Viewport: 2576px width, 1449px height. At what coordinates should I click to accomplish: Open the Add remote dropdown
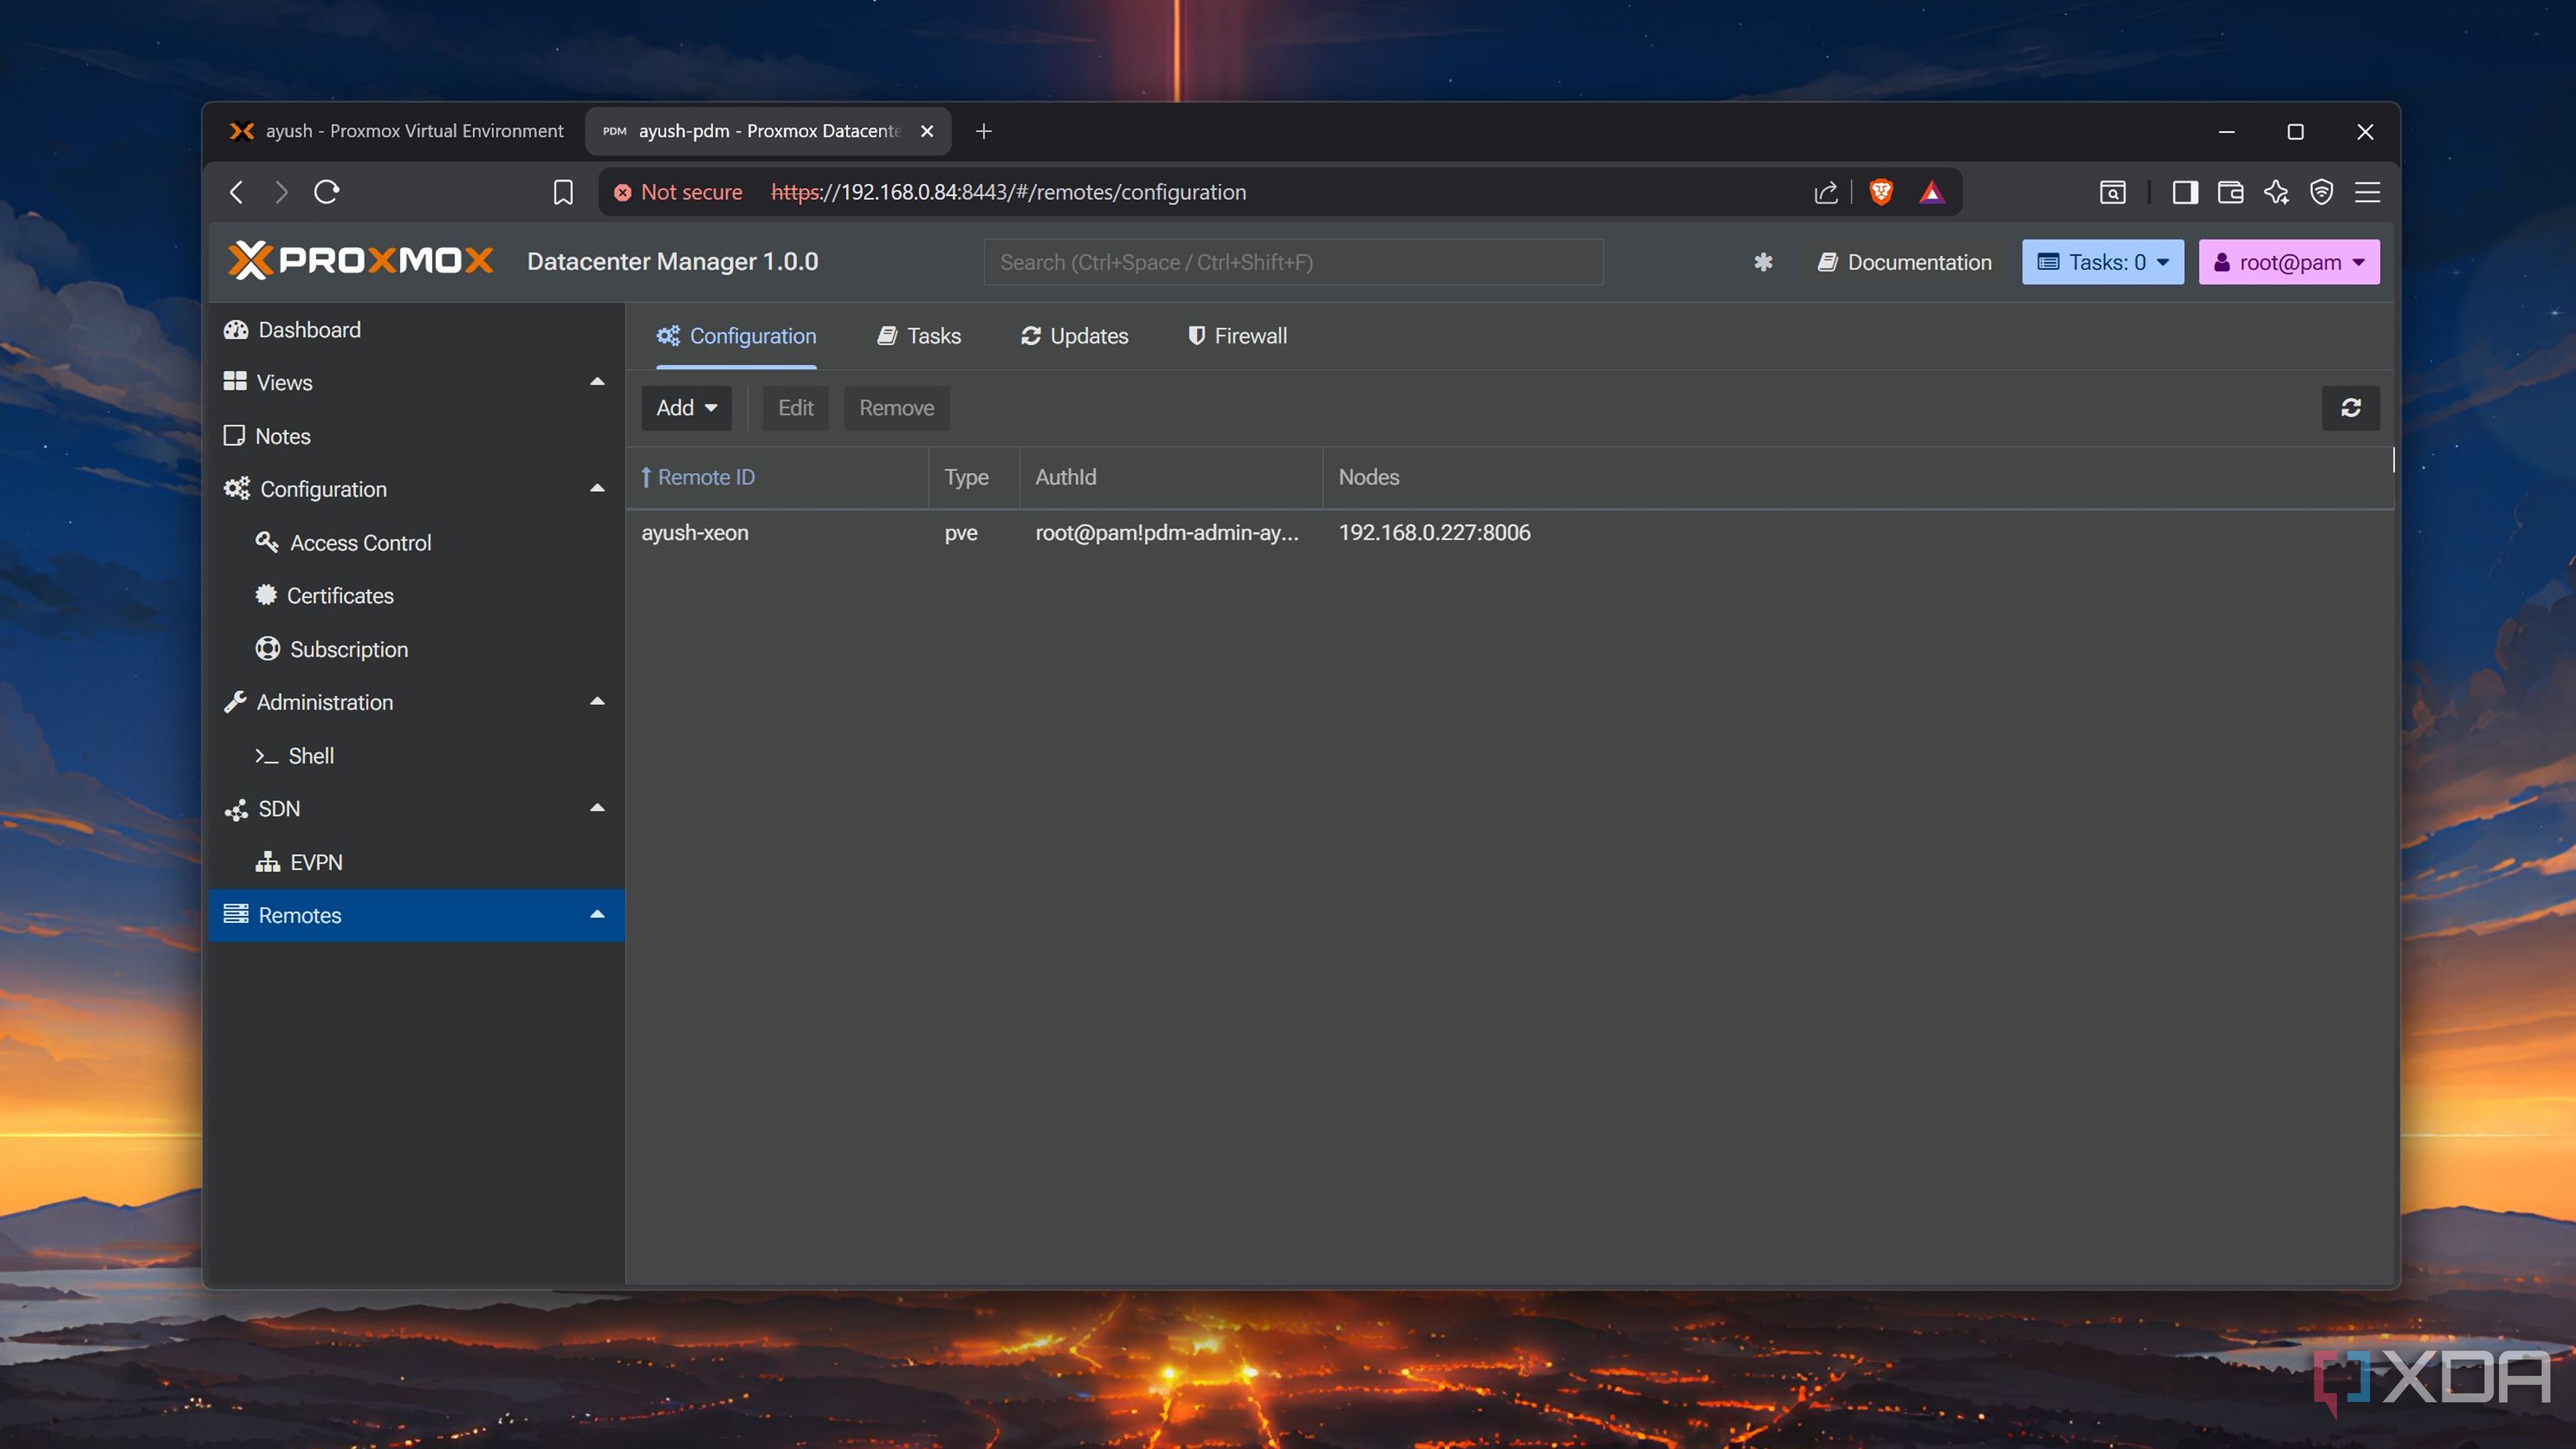[x=686, y=408]
